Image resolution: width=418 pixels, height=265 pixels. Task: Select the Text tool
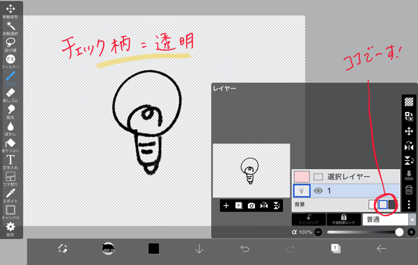(x=10, y=162)
